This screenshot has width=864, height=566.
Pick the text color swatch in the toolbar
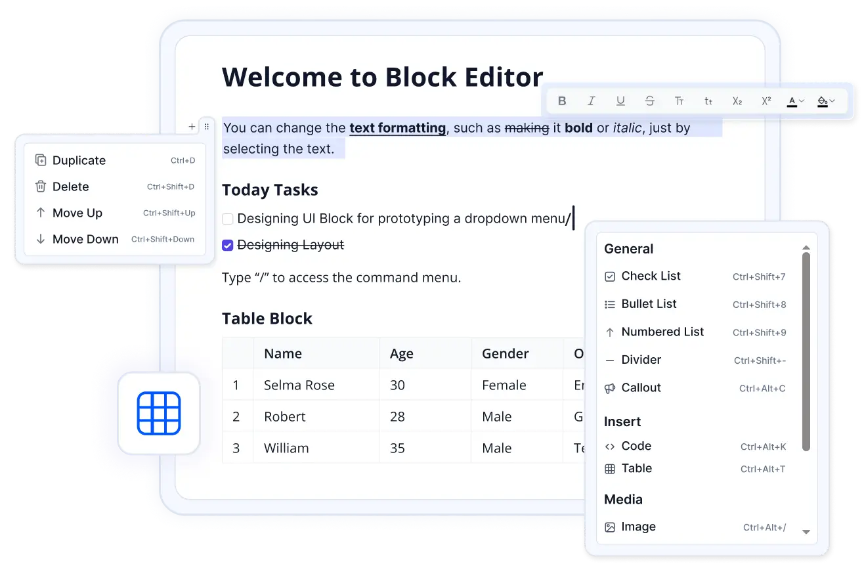click(791, 100)
